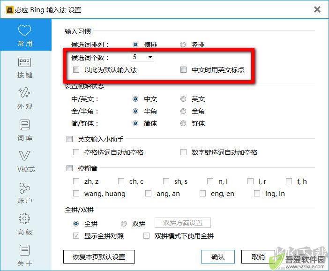Screen dimensions: 329x271
Task: Select 全角 radio button
Action: pyautogui.click(x=183, y=111)
